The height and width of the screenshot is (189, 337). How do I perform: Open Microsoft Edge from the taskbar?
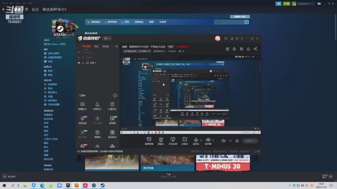coord(42,185)
